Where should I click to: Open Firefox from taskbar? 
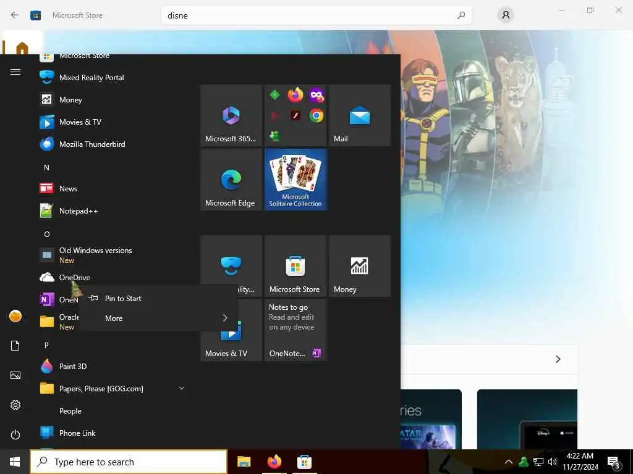(274, 462)
